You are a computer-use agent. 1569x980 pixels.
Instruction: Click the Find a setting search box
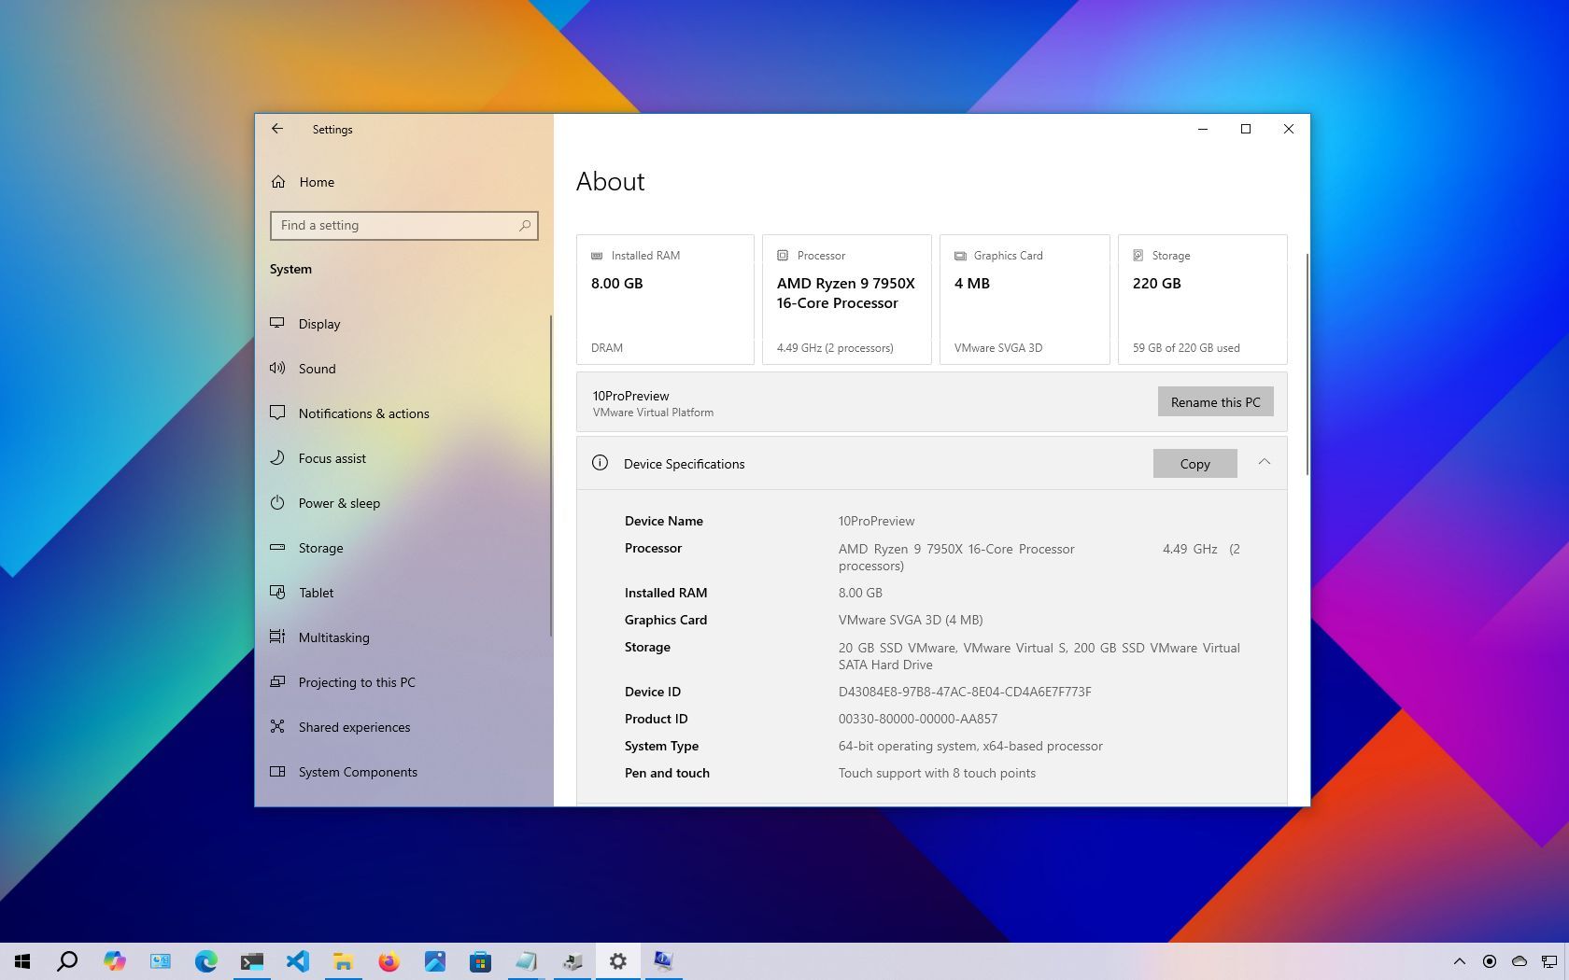pyautogui.click(x=397, y=225)
